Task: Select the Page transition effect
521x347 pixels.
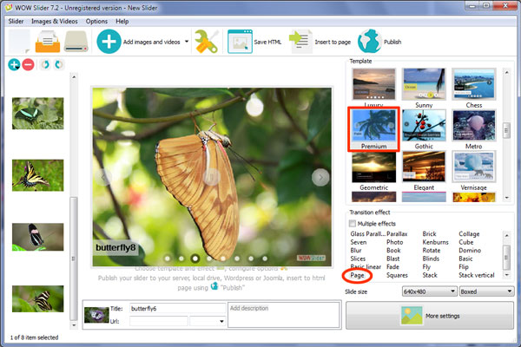Action: [x=357, y=275]
